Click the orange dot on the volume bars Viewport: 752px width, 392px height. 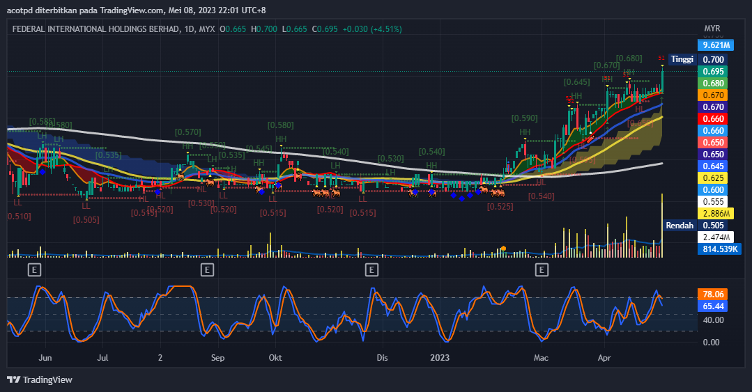tap(503, 249)
